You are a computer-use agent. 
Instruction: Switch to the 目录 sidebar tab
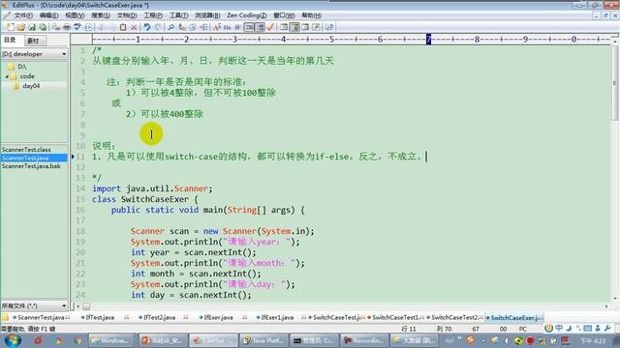tap(10, 40)
